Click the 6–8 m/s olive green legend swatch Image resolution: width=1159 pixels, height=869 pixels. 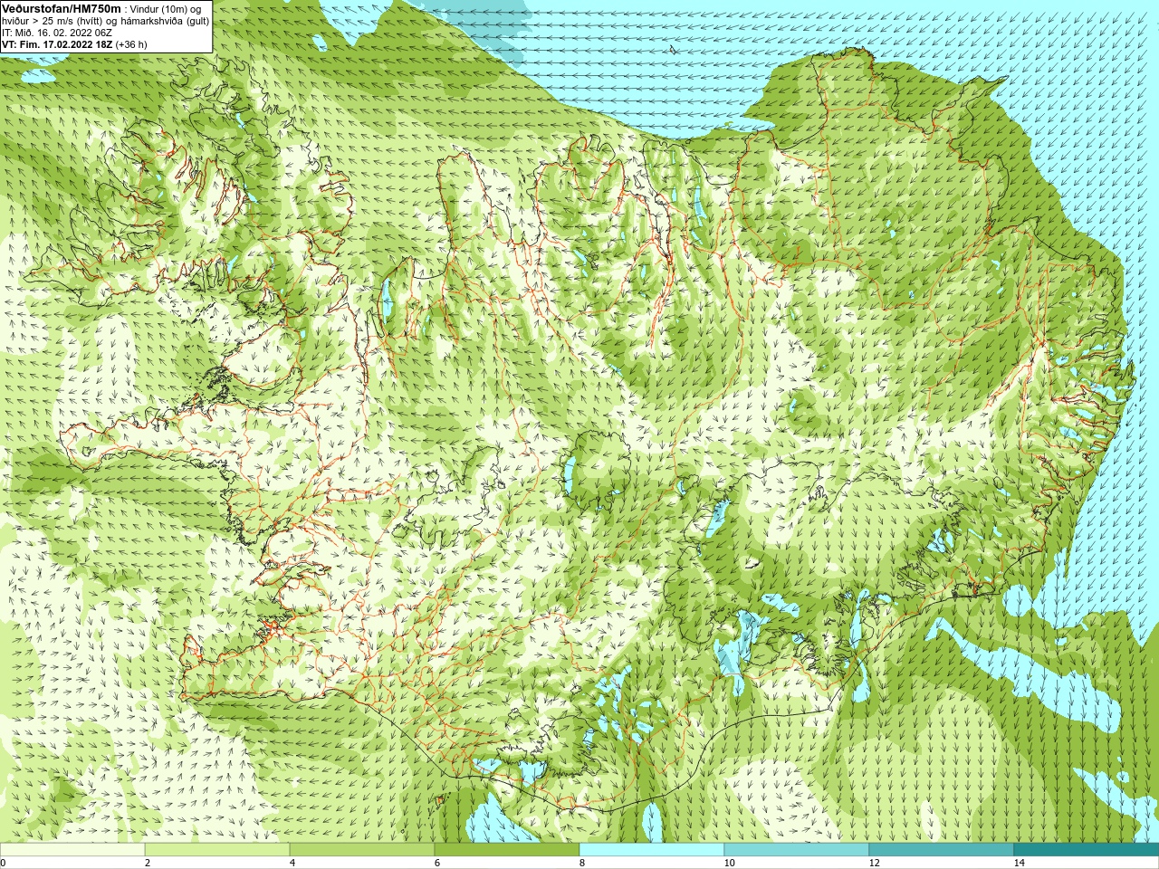tap(507, 850)
